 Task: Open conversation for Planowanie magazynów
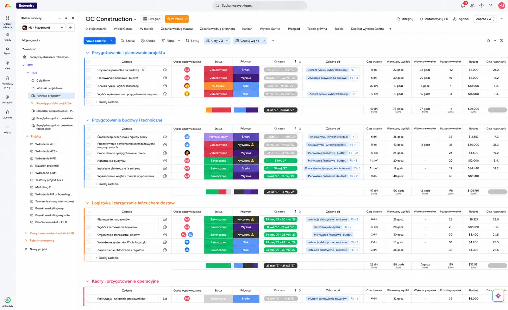tap(165, 219)
